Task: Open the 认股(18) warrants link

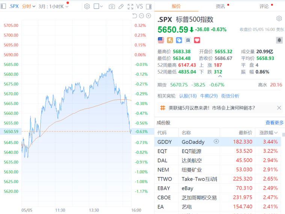Action: (x=188, y=96)
